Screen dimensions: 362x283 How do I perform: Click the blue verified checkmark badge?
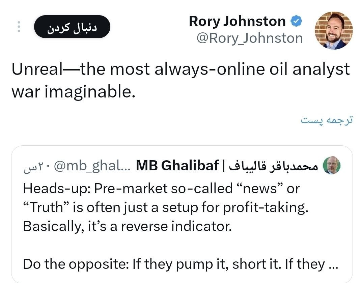(297, 22)
